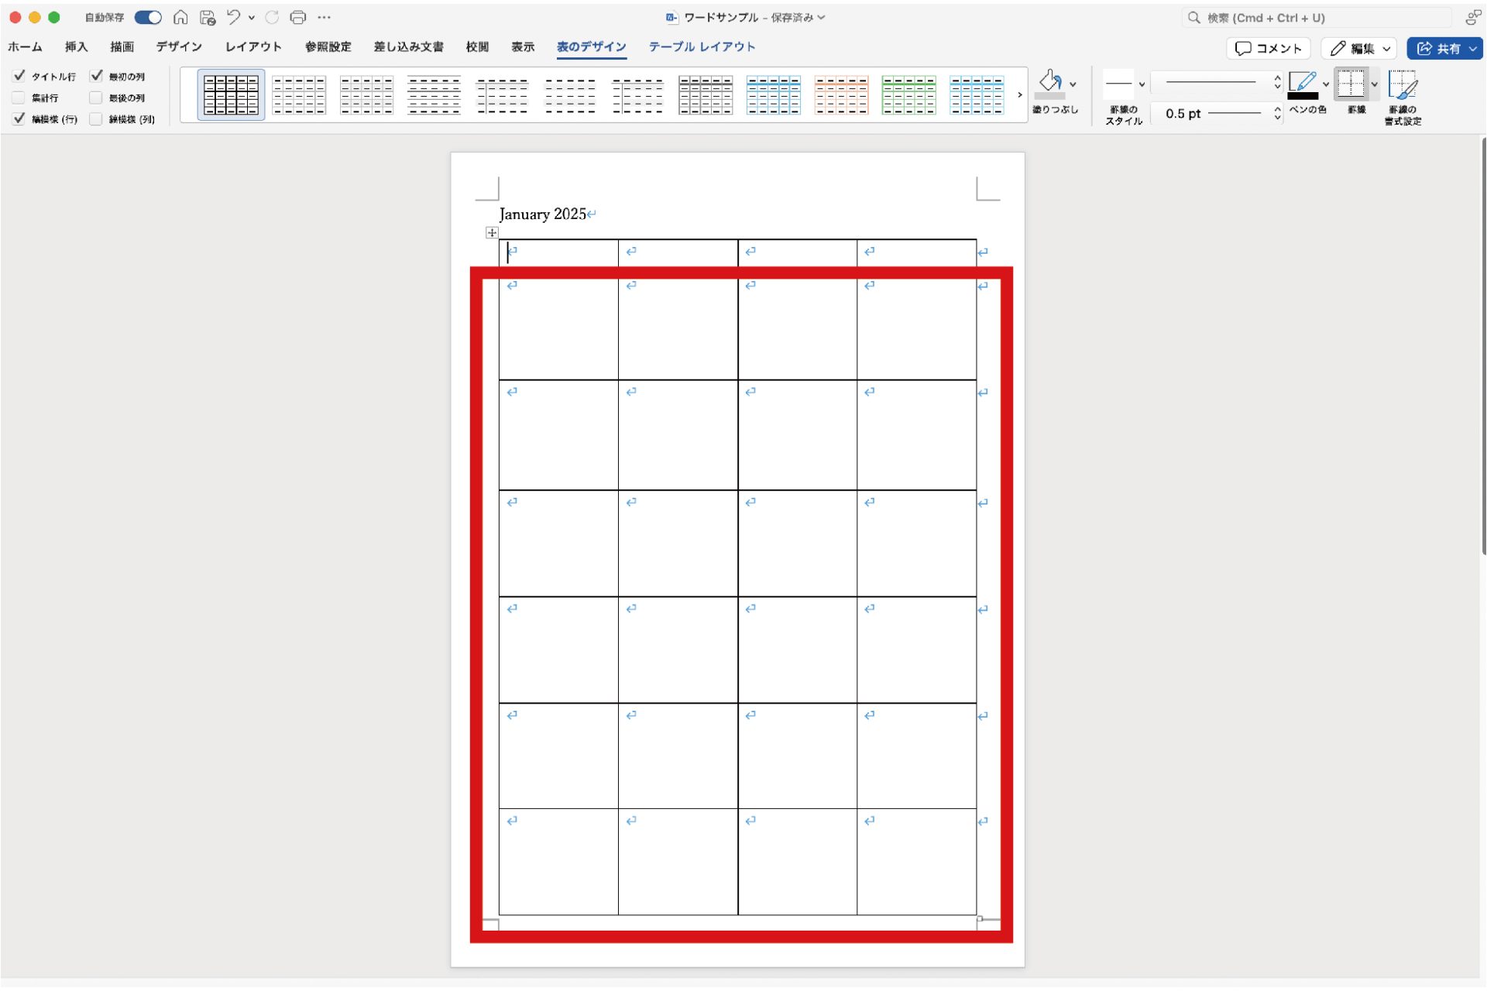Expand the table styles gallery arrow

pyautogui.click(x=1019, y=94)
